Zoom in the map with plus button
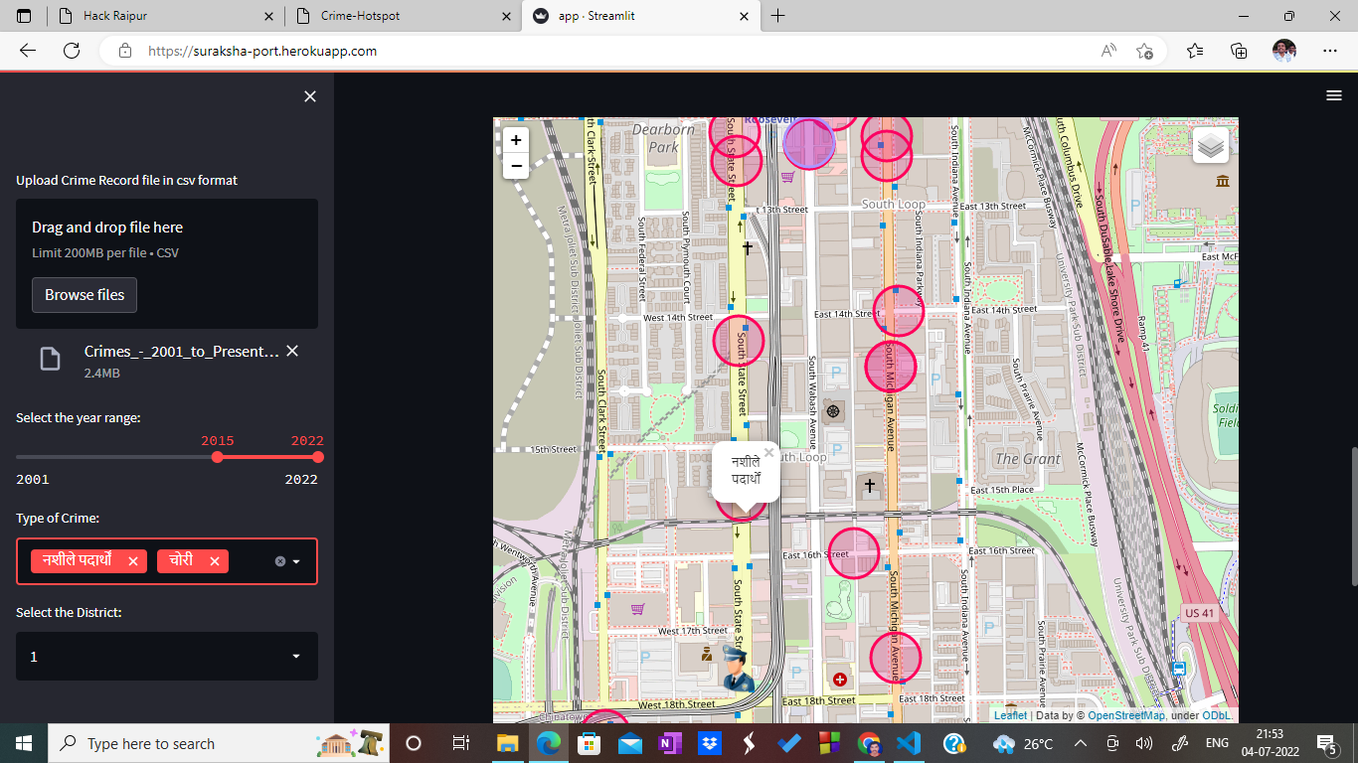This screenshot has height=763, width=1358. (x=516, y=140)
